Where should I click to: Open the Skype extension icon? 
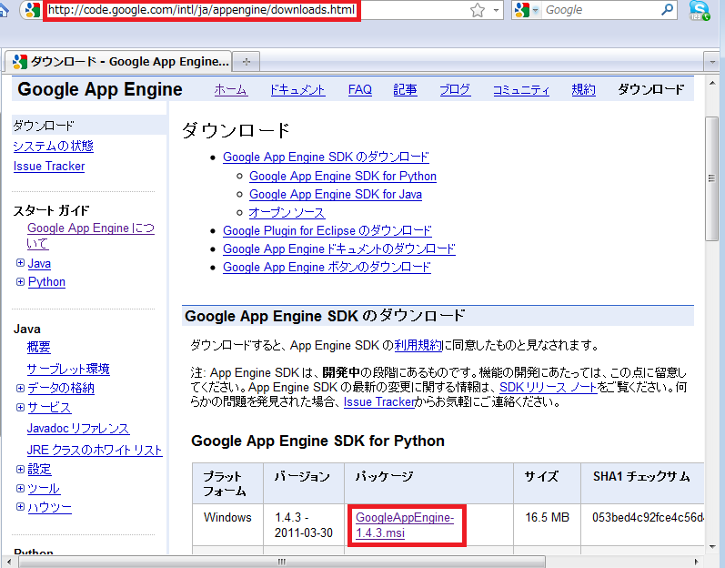pyautogui.click(x=700, y=10)
